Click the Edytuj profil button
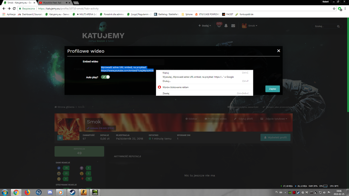 point(243,119)
